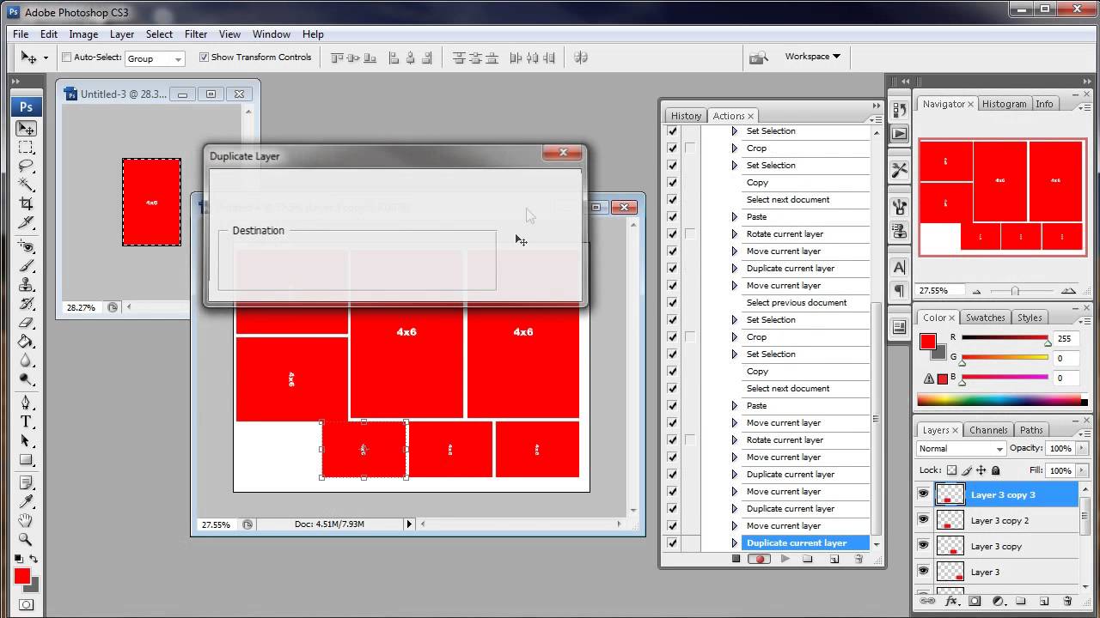
Task: Switch to History tab
Action: pyautogui.click(x=686, y=116)
